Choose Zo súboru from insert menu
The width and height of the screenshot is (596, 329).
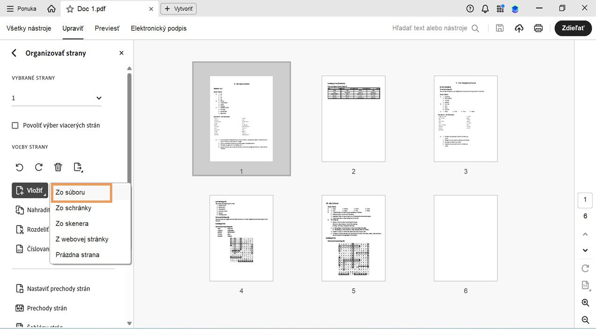pyautogui.click(x=81, y=193)
